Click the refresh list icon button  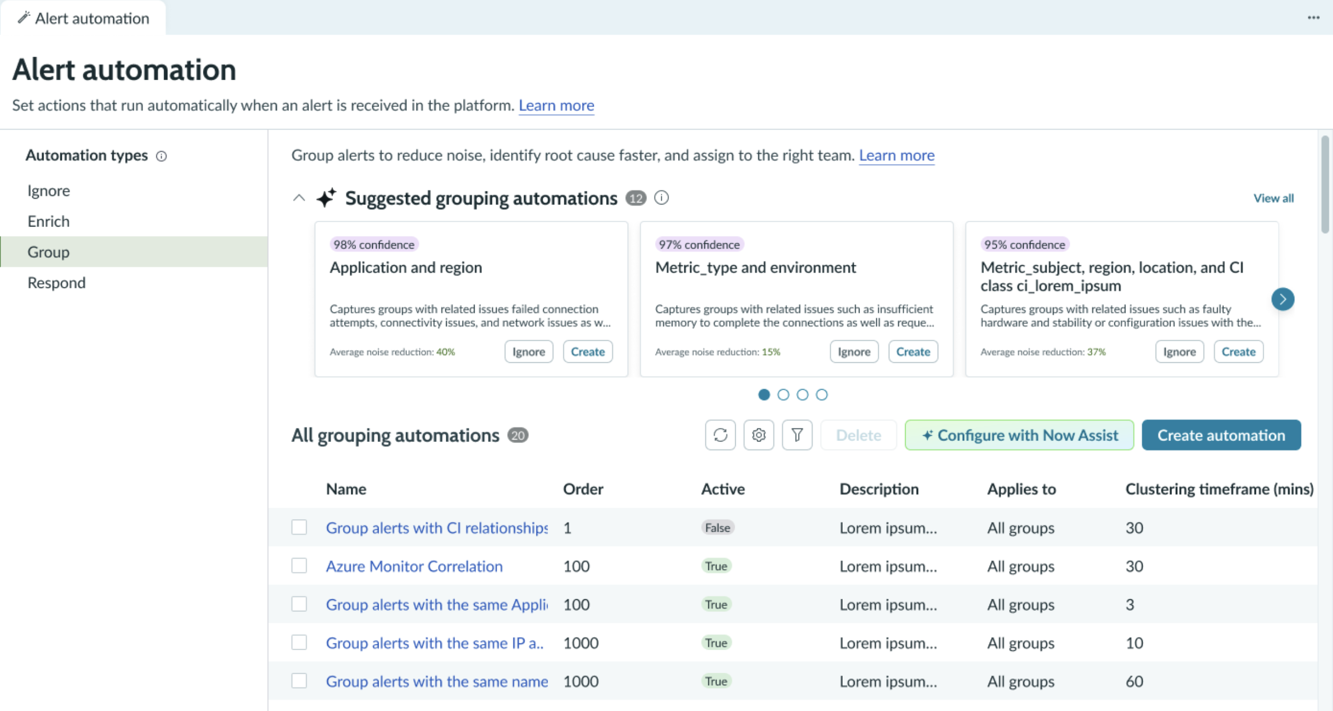click(720, 435)
